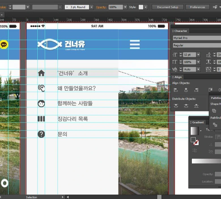
Task: Click the icon right of the Preferences button
Action: (215, 7)
